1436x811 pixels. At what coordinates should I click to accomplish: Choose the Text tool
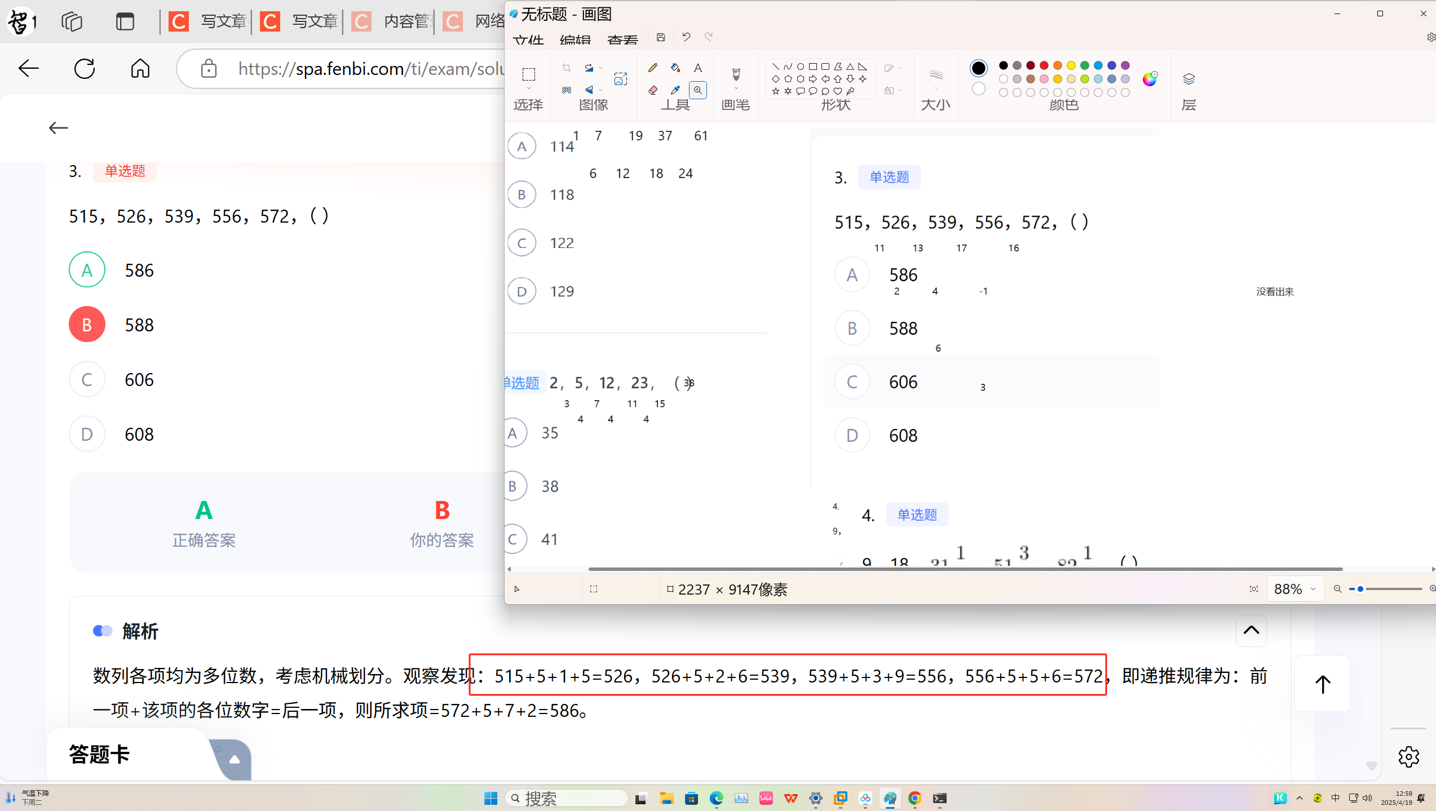pyautogui.click(x=697, y=68)
